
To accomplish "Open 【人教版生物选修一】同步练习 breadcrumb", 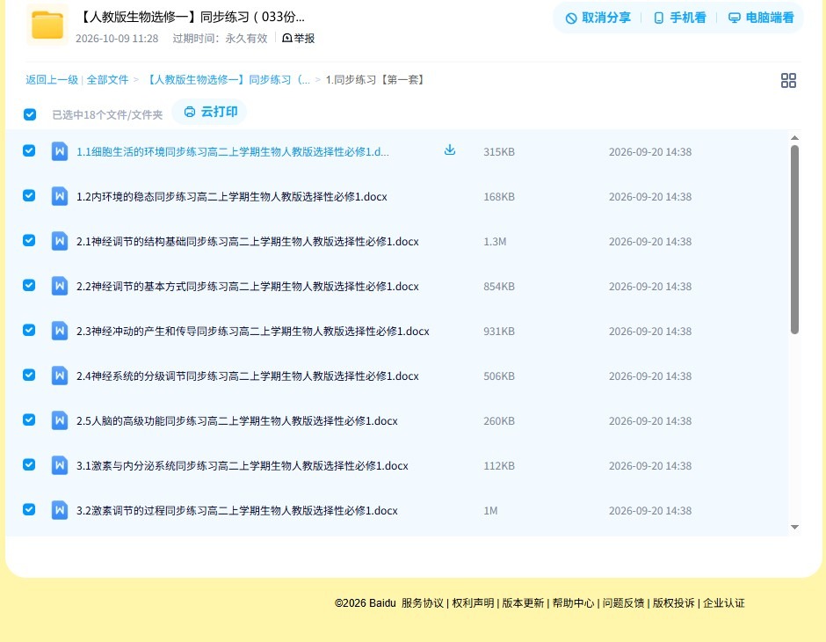I will [227, 80].
